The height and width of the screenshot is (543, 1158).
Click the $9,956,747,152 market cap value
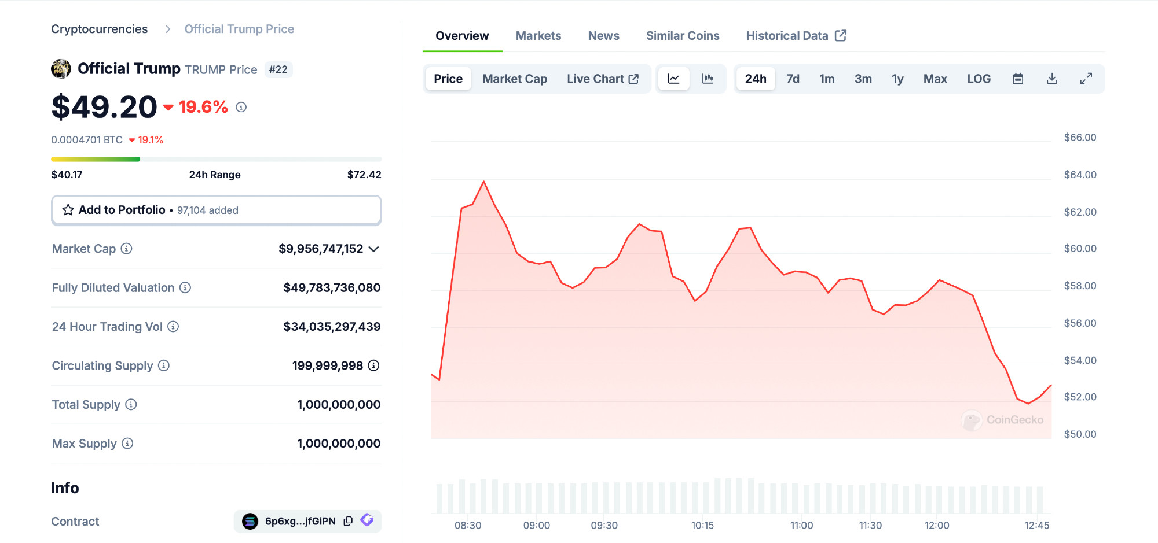click(x=321, y=249)
